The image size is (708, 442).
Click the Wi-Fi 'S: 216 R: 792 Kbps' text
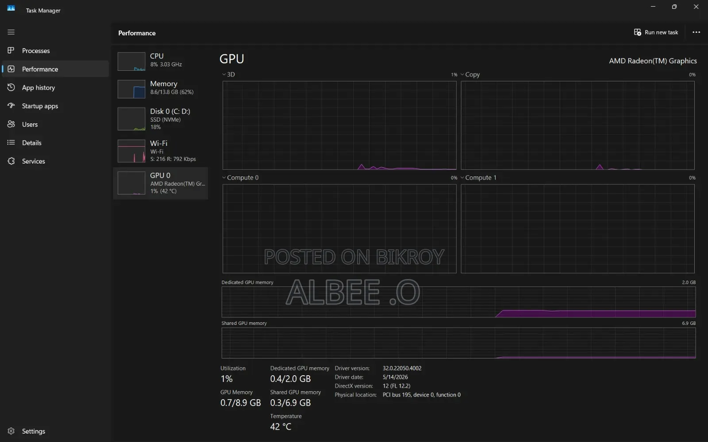click(x=173, y=159)
